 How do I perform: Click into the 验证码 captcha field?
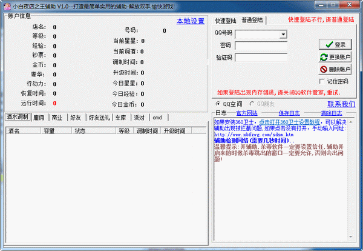(x=261, y=58)
